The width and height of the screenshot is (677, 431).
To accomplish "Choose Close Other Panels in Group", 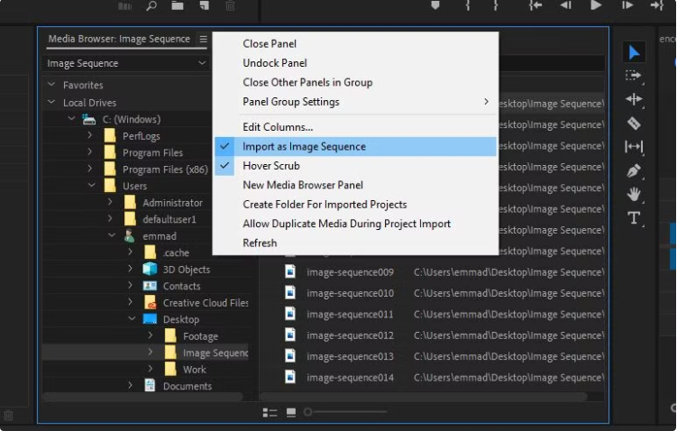I will [355, 82].
